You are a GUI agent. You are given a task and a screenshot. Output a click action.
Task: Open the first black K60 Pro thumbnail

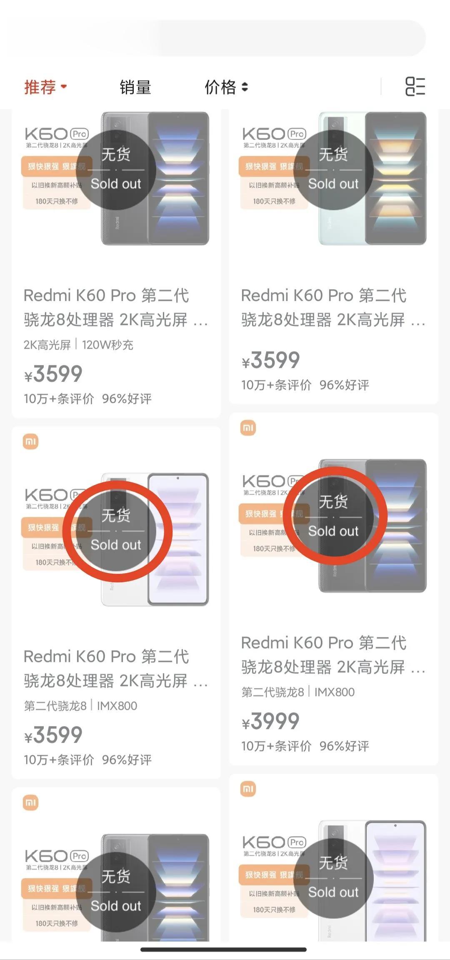(x=116, y=178)
